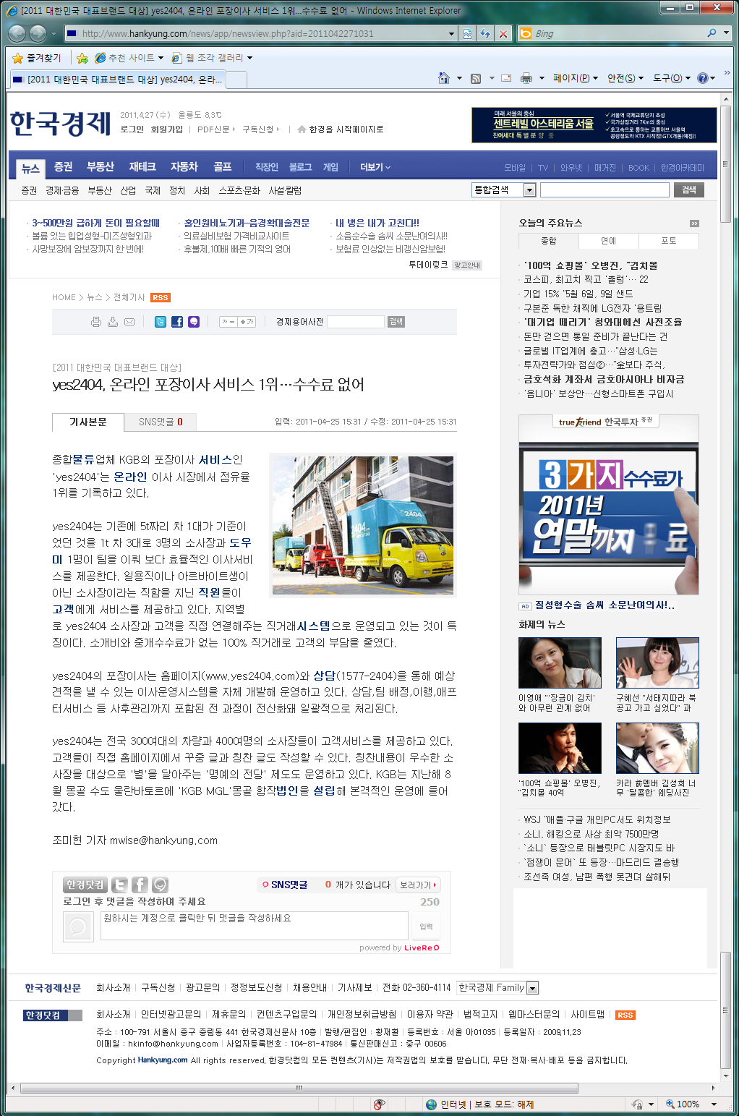Click the browser Back arrow button

pos(17,33)
